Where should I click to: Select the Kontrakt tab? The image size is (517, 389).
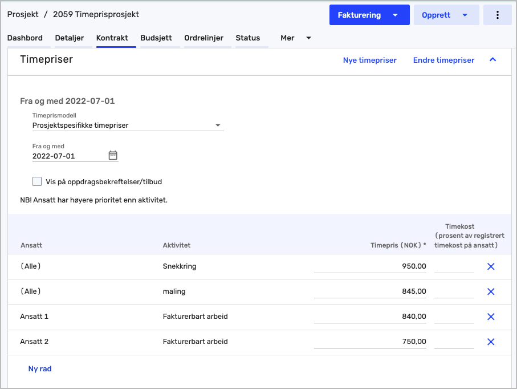click(112, 38)
